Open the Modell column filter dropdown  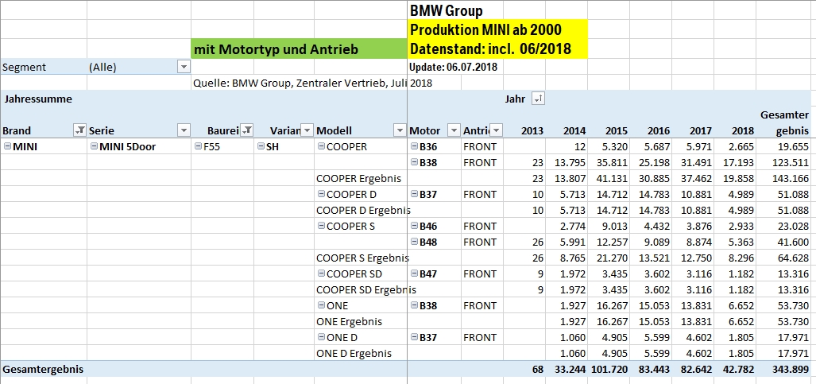point(400,130)
